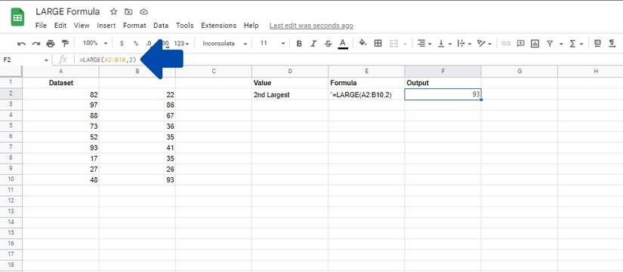Open the name box dropdown arrow
Image resolution: width=623 pixels, height=272 pixels.
click(x=46, y=60)
